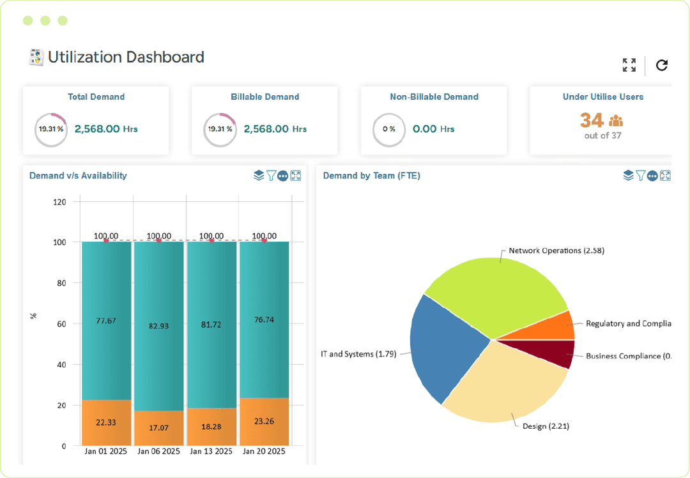Click the ellipsis options icon on Demand by Team
The width and height of the screenshot is (690, 478).
click(652, 175)
